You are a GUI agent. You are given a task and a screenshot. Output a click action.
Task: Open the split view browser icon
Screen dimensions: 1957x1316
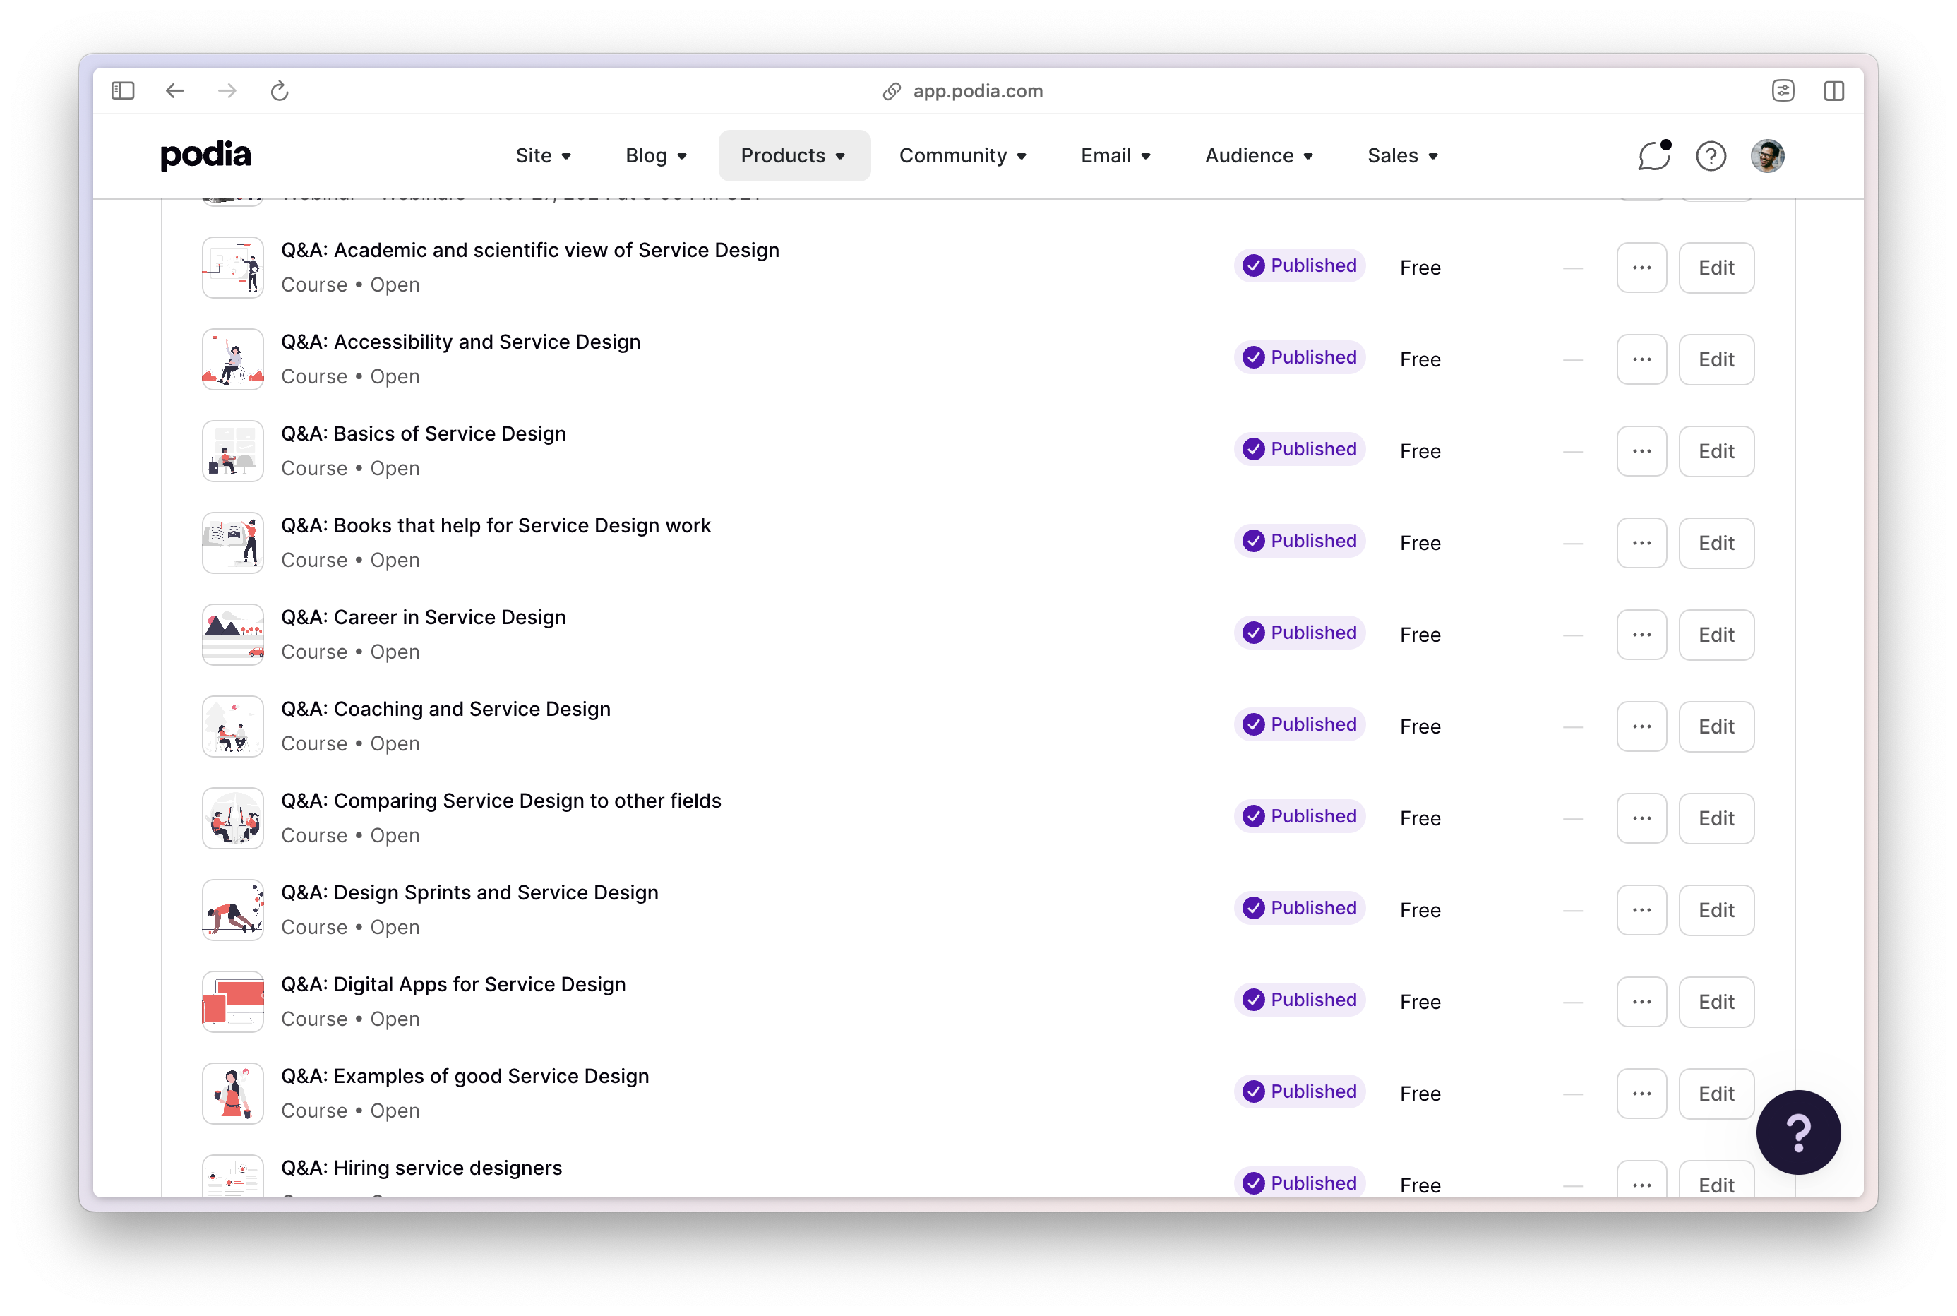(1833, 90)
